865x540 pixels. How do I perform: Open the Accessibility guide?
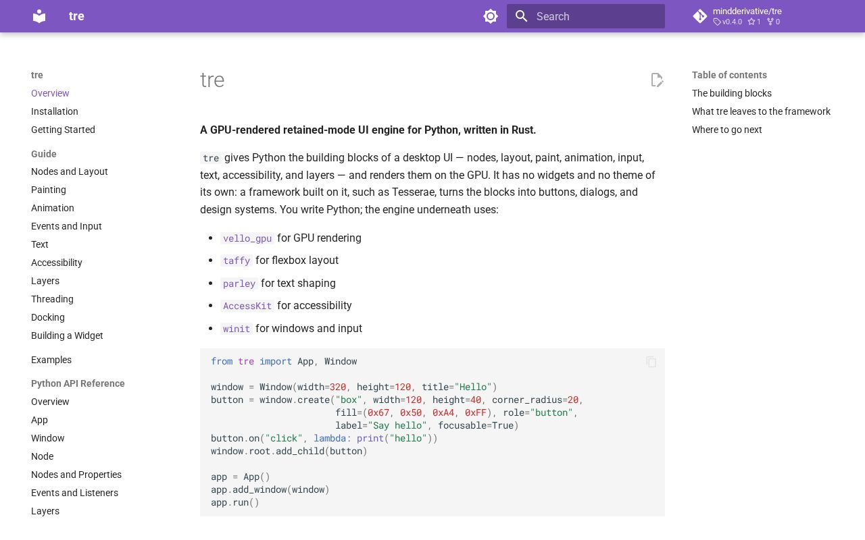point(57,263)
